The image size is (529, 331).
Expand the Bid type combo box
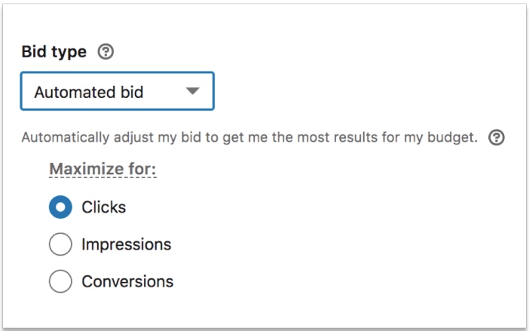tap(117, 91)
